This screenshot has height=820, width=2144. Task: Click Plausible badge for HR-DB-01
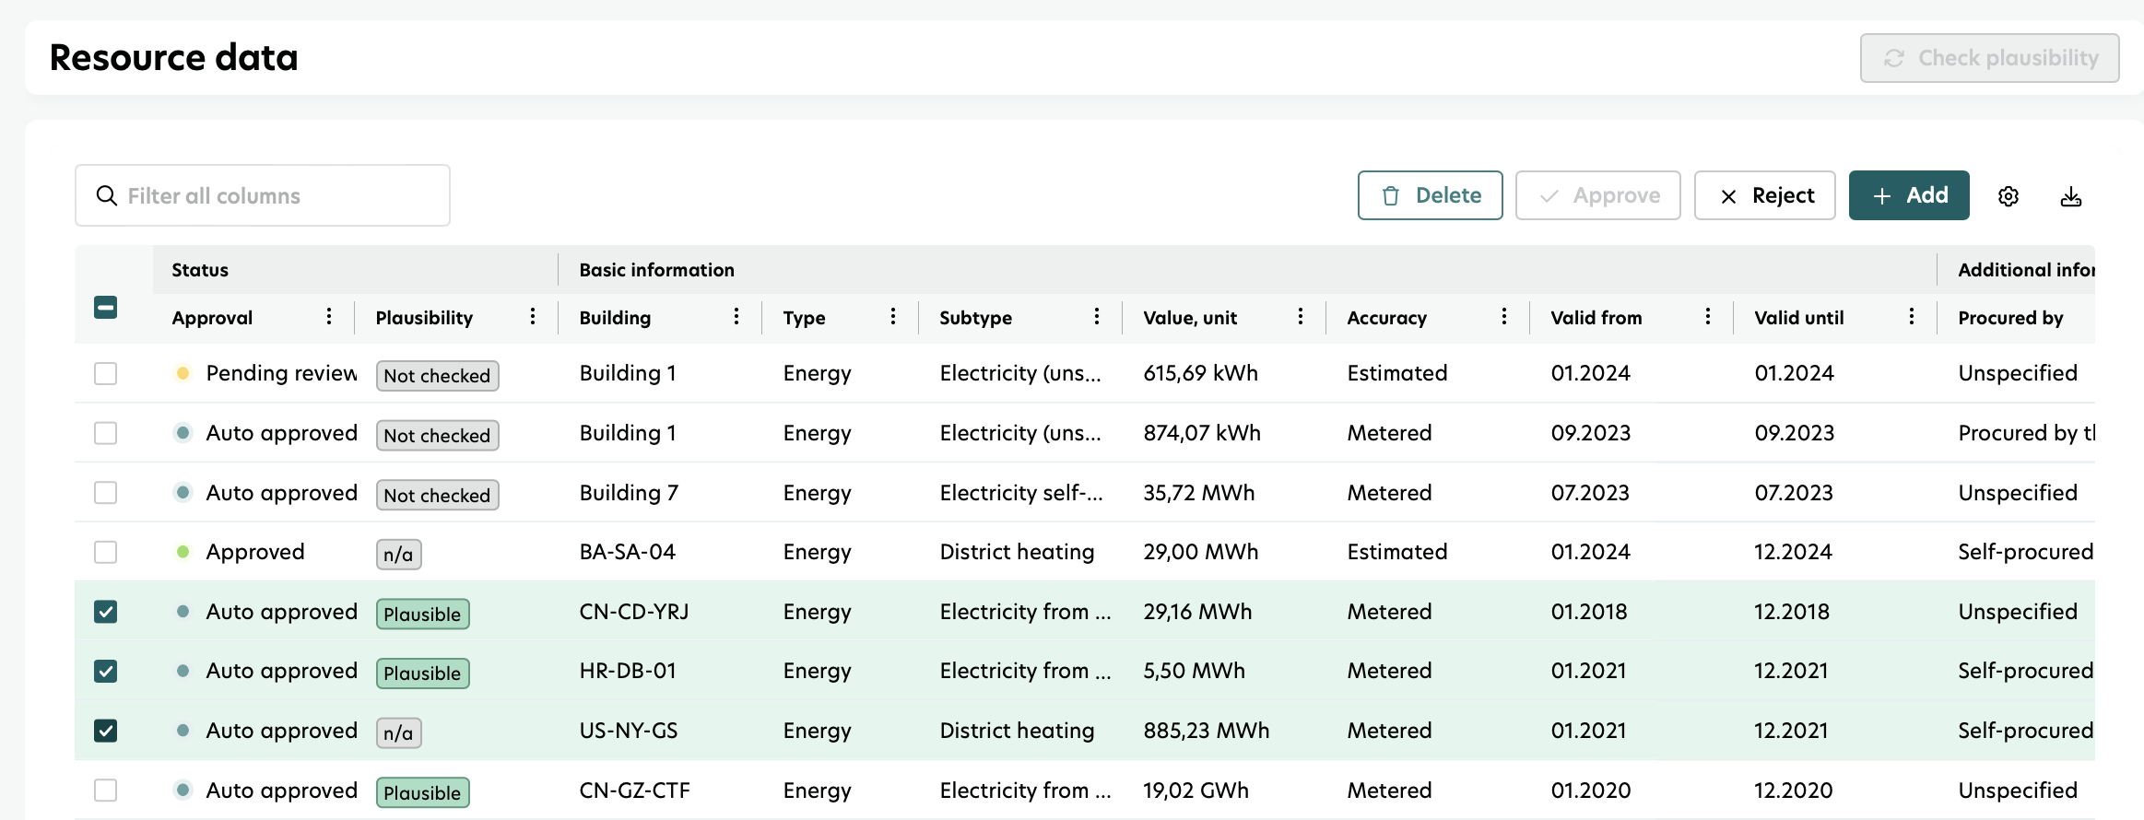(x=422, y=674)
